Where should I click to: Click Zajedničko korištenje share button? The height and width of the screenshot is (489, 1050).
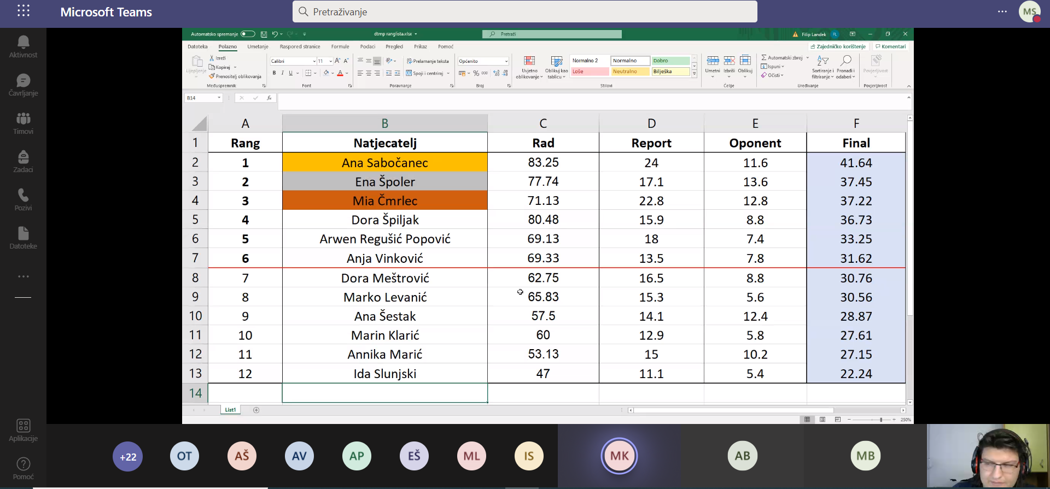pos(838,46)
